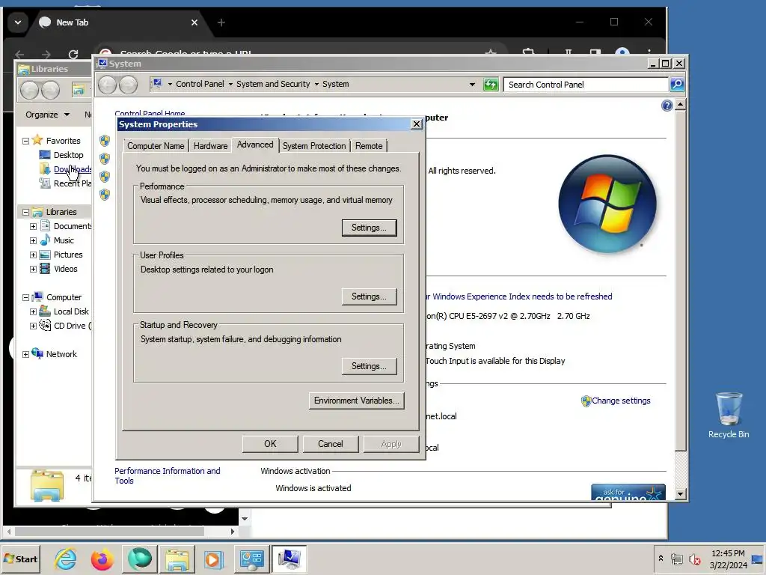Open Performance Information and Tools link

coord(167,475)
